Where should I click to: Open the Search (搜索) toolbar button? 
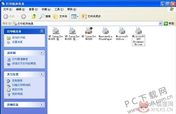[45, 16]
